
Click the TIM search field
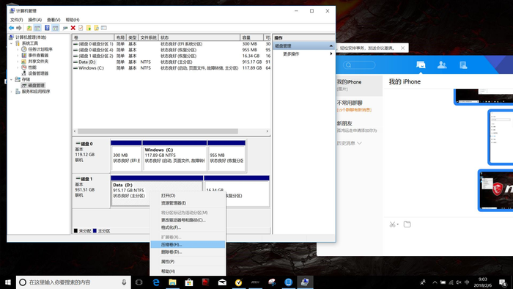click(x=359, y=65)
